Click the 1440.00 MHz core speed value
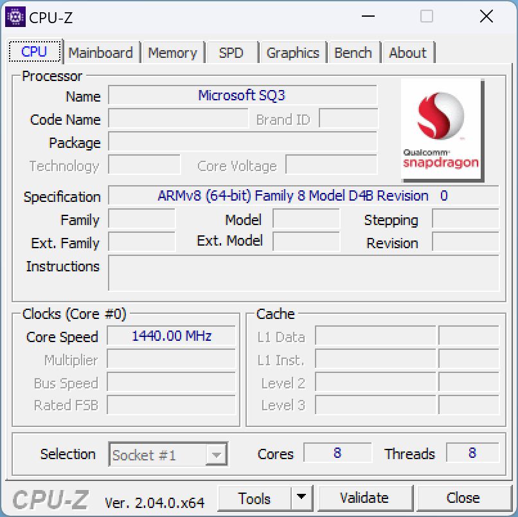The image size is (518, 517). (171, 336)
